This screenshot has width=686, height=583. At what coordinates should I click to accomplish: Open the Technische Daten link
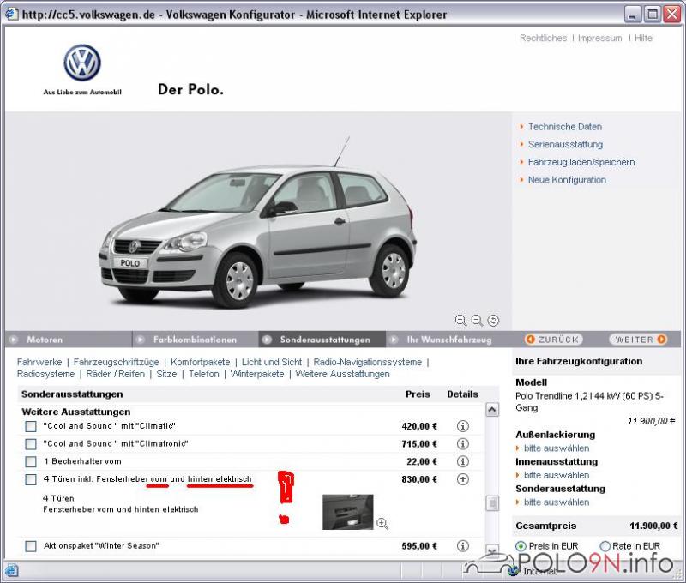[565, 127]
